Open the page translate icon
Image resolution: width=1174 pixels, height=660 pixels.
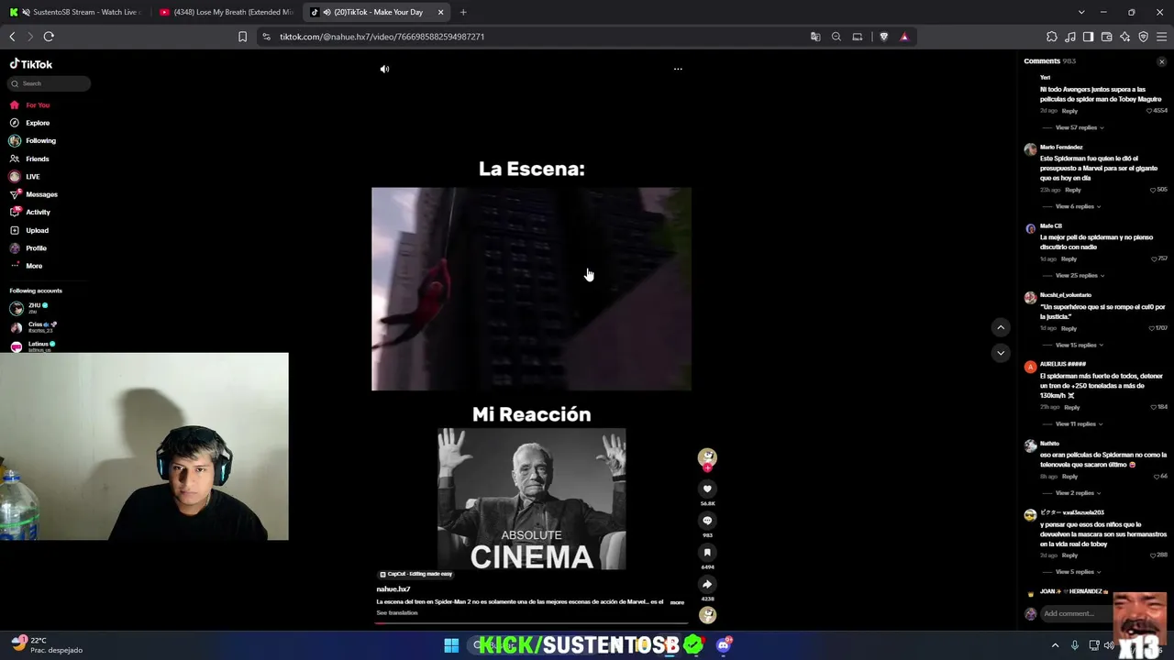coord(815,37)
